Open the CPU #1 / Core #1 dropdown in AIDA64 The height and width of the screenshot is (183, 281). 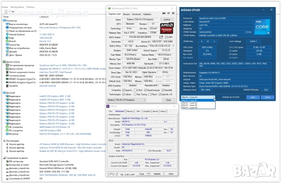pos(198,97)
